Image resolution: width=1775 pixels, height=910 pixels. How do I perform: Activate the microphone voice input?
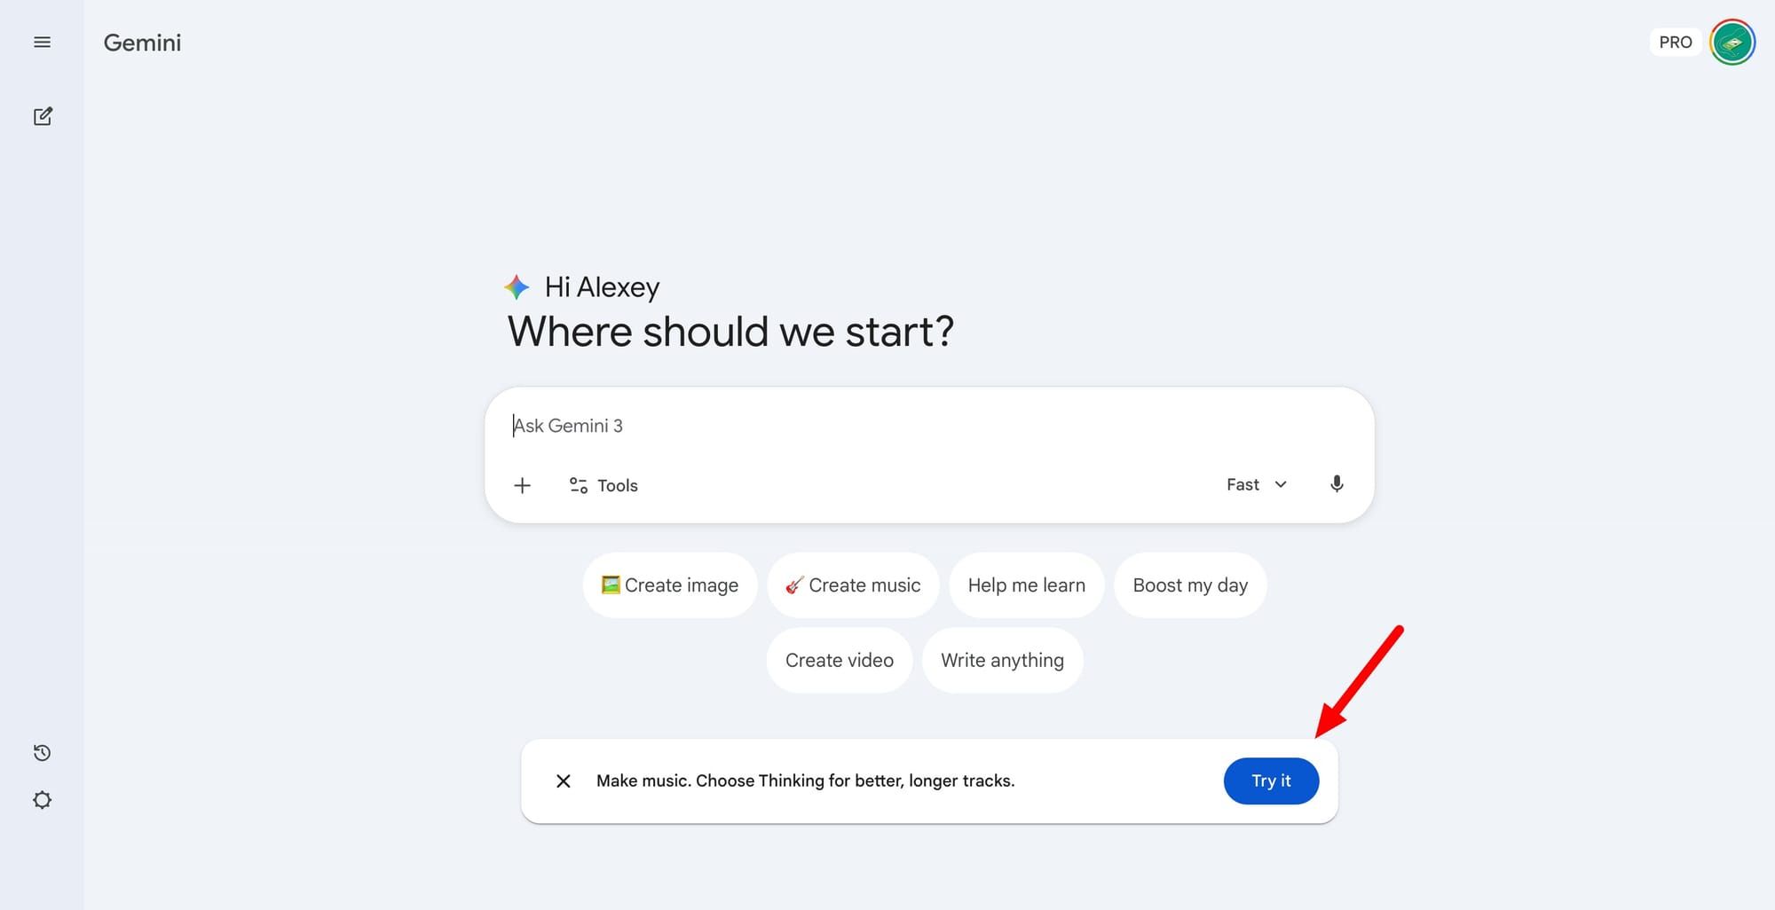tap(1337, 484)
